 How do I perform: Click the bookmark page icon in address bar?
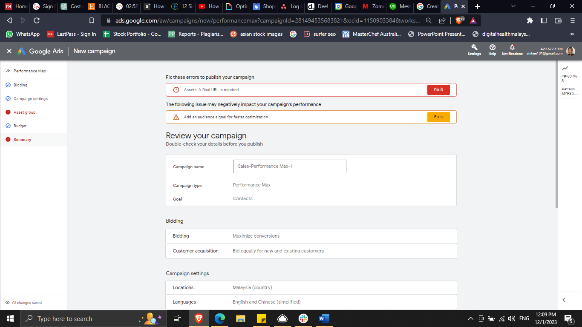tap(92, 20)
